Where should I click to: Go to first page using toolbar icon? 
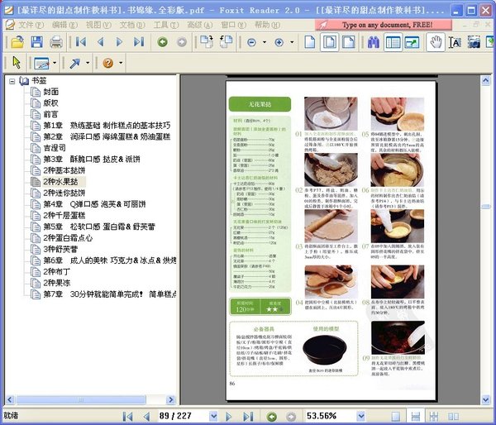click(x=81, y=42)
